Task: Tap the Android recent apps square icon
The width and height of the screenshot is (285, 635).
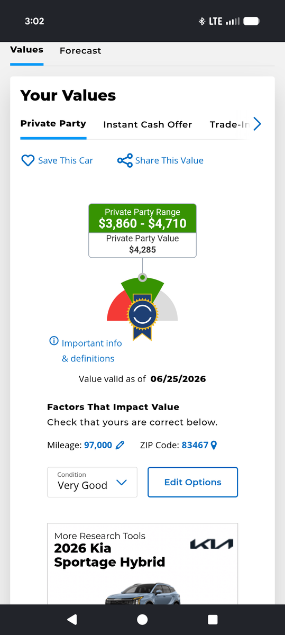Action: [x=213, y=620]
